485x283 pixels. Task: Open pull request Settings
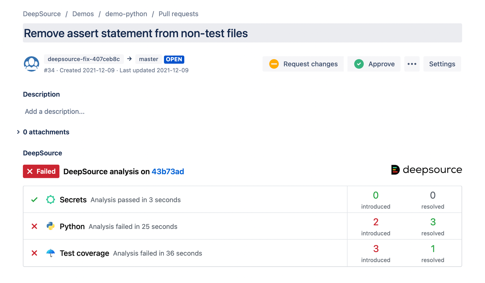442,64
